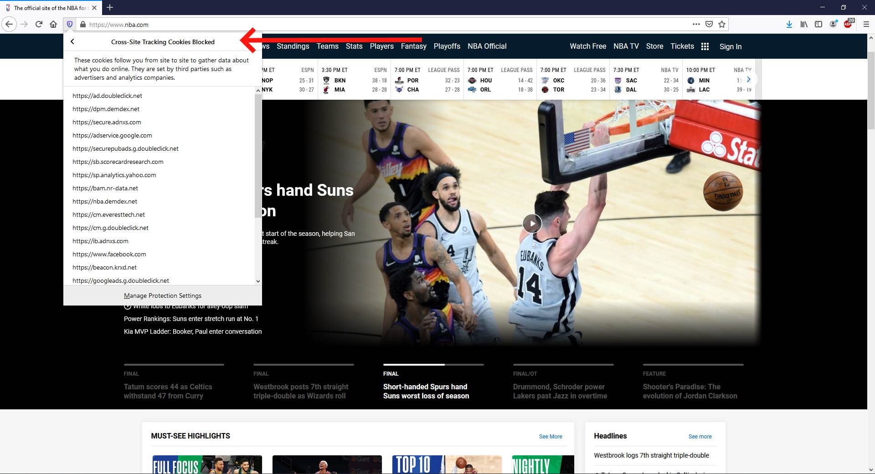This screenshot has height=474, width=875.
Task: Open the Firefox account icon
Action: coord(834,24)
